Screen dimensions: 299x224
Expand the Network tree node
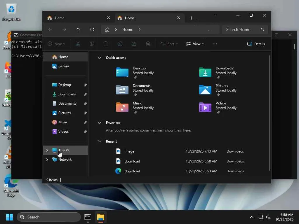pyautogui.click(x=47, y=160)
